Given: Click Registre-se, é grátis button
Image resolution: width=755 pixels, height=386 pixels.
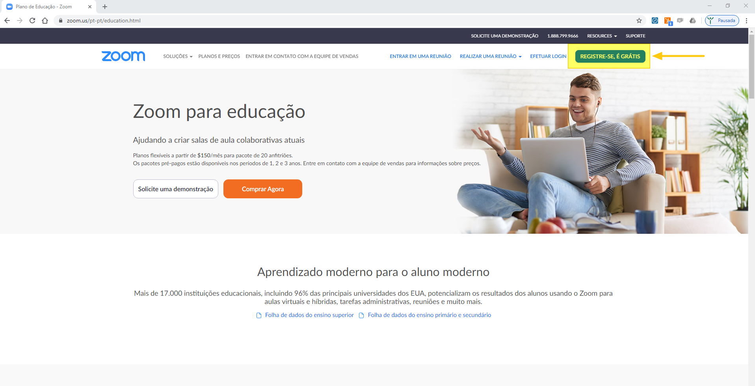Looking at the screenshot, I should [610, 56].
